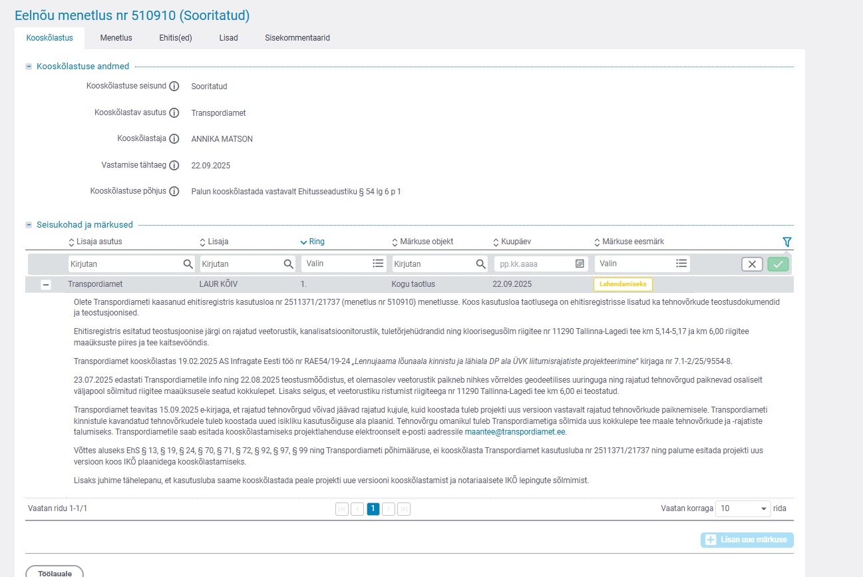The image size is (863, 577).
Task: Click info icon next to Kooskõlastuse seisund
Action: tap(174, 87)
